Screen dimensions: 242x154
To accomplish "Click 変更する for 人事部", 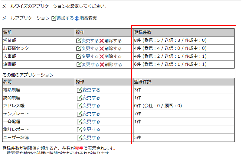I will tap(90, 56).
